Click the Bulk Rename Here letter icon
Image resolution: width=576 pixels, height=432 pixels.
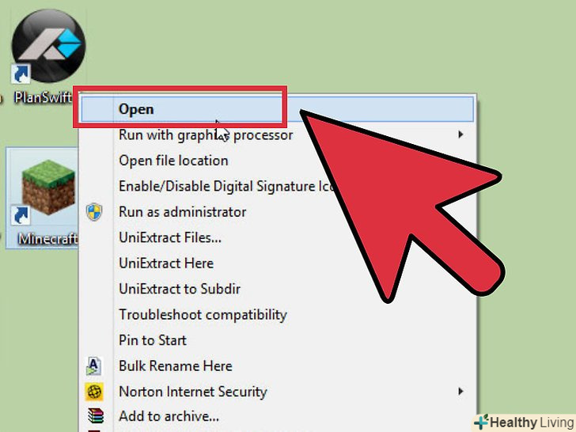coord(94,366)
